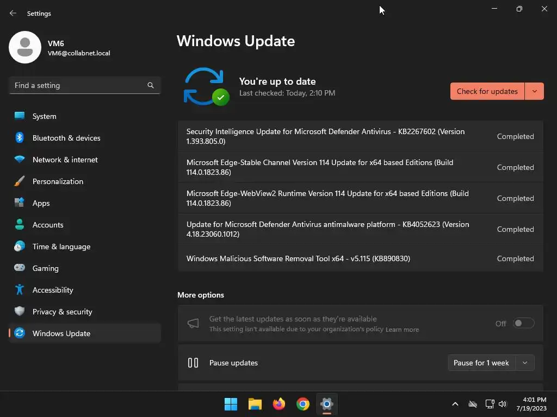Select Privacy & security
557x417 pixels.
click(x=84, y=311)
